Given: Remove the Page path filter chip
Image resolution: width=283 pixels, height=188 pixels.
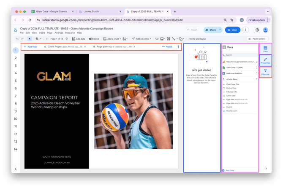Looking at the screenshot, I should (x=134, y=47).
